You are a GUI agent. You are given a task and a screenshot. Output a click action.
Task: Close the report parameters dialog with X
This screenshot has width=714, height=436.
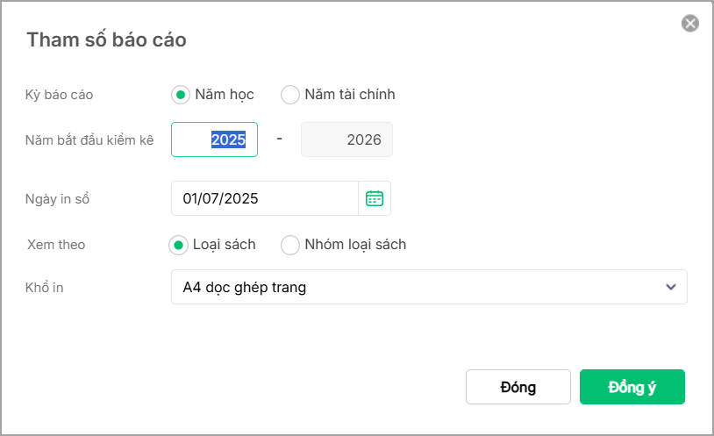(x=690, y=24)
